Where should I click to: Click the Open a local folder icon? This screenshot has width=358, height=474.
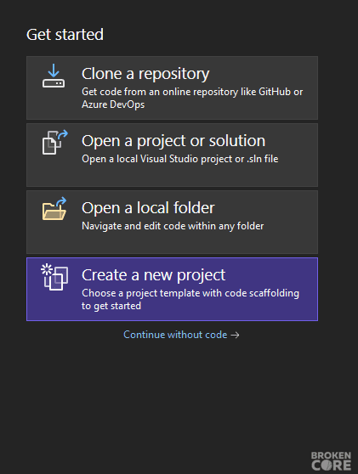click(x=54, y=209)
